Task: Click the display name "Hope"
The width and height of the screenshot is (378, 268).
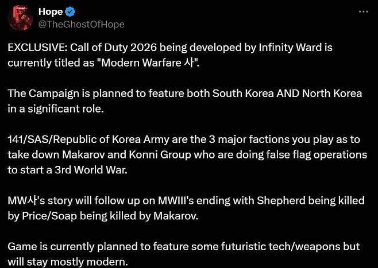Action: [x=51, y=11]
